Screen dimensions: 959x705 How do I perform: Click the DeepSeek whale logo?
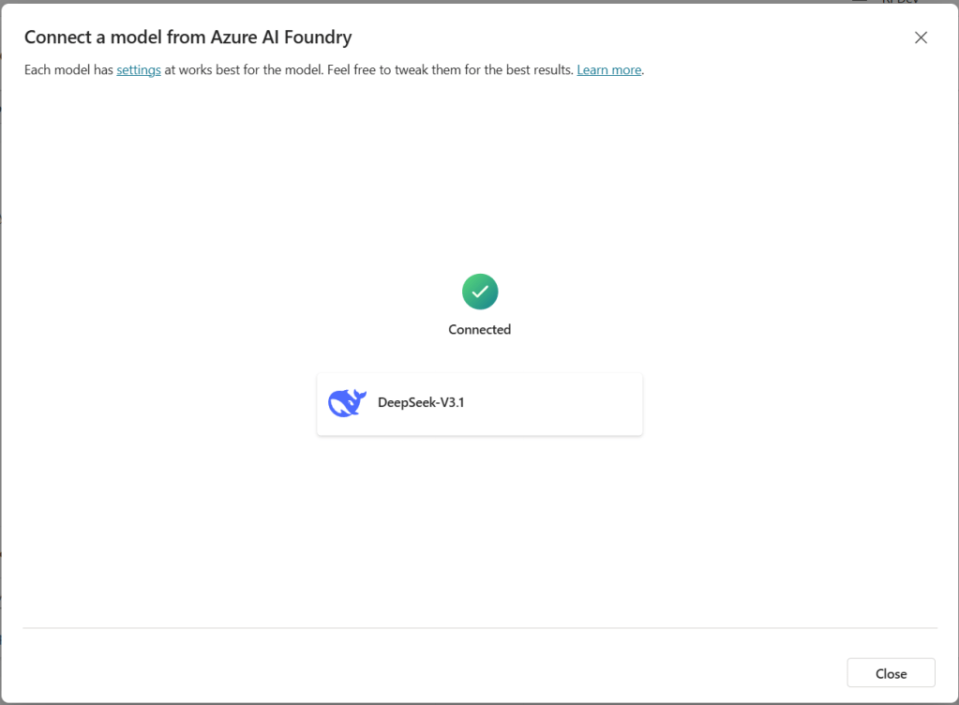click(346, 403)
